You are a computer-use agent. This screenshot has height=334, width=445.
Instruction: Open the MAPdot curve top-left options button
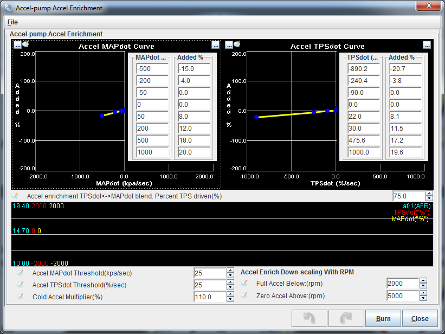coord(17,44)
